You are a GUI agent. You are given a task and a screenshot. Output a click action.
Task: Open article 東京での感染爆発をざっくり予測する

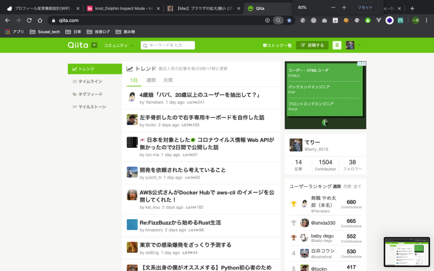(186, 245)
